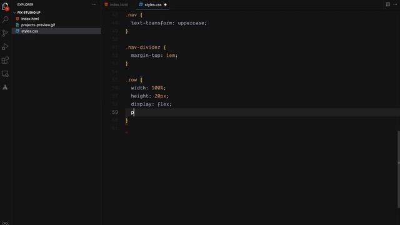Click the index.html file icon in tree

17,19
